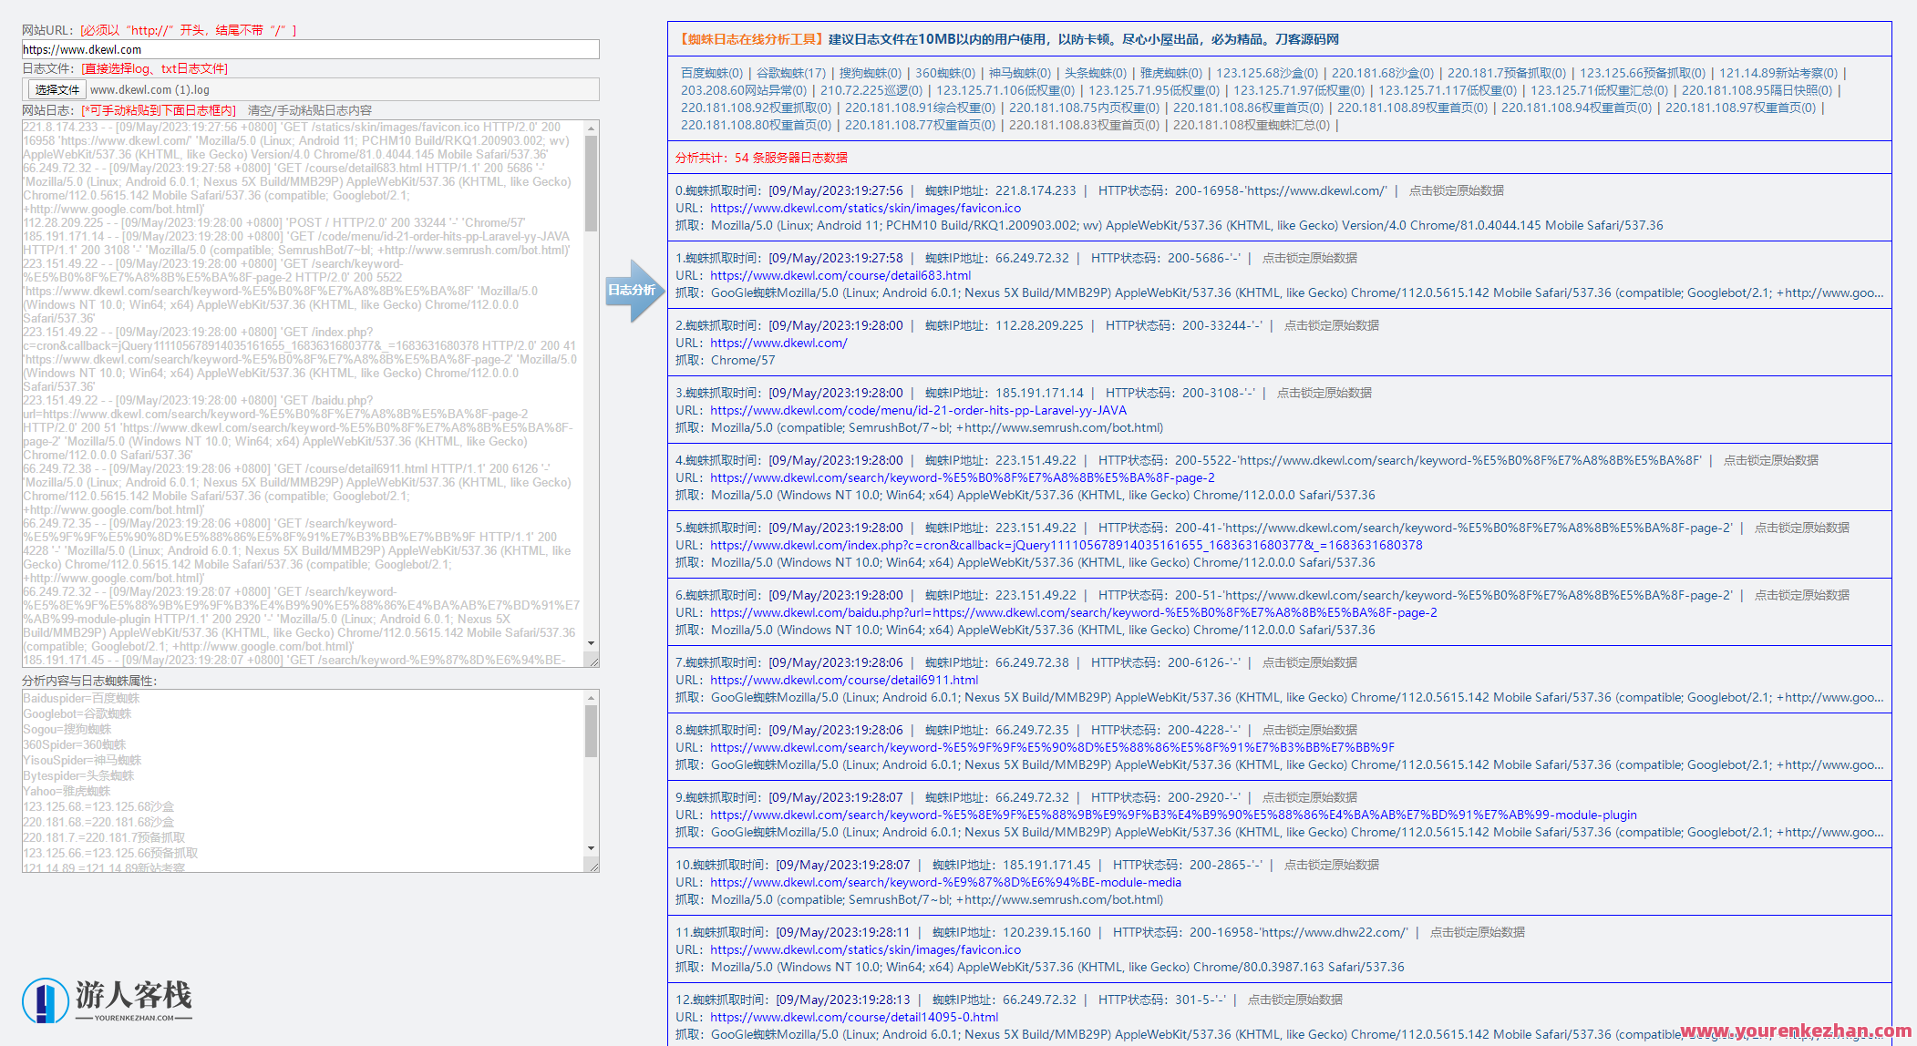Image resolution: width=1917 pixels, height=1046 pixels.
Task: Grab spider attributes textarea resize handle
Action: pos(593,867)
